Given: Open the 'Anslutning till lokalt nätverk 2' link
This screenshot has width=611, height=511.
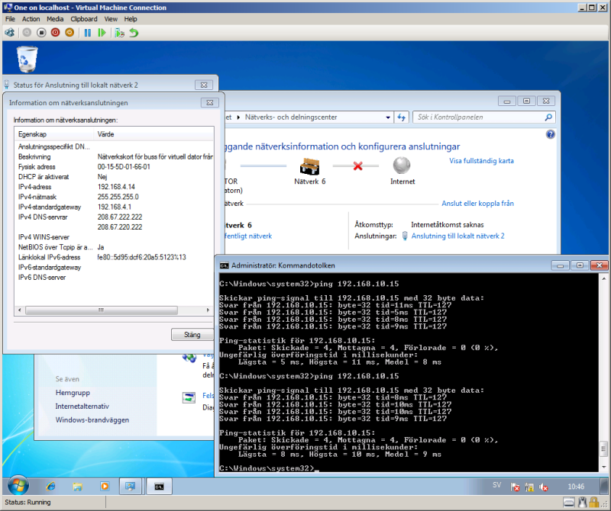Looking at the screenshot, I should click(457, 236).
